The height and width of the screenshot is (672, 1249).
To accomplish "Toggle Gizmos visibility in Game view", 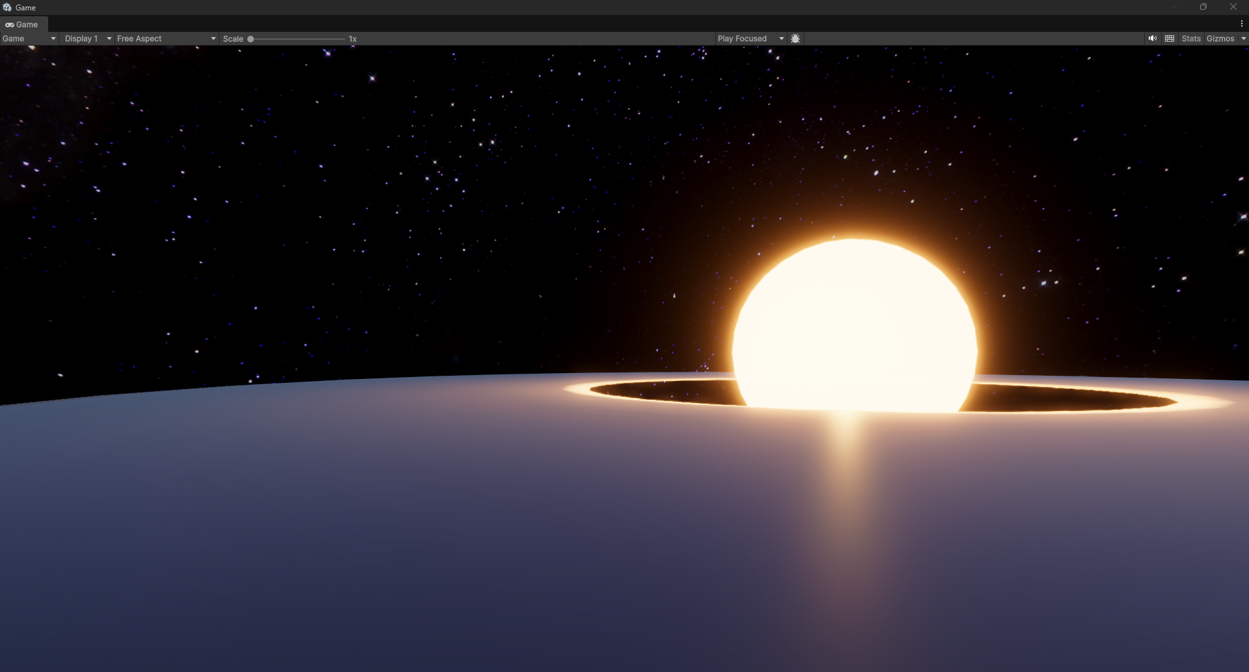I will pos(1220,38).
